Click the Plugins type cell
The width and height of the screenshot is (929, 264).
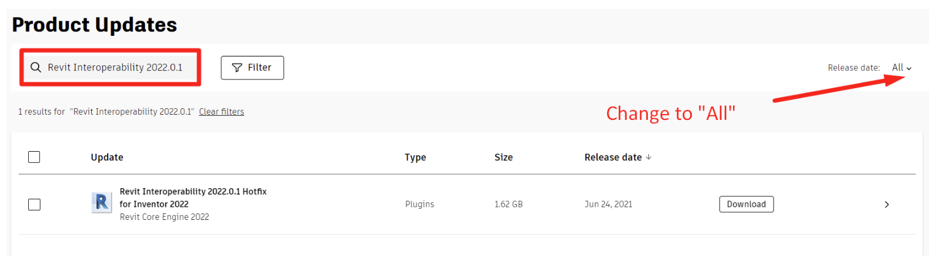[x=419, y=204]
